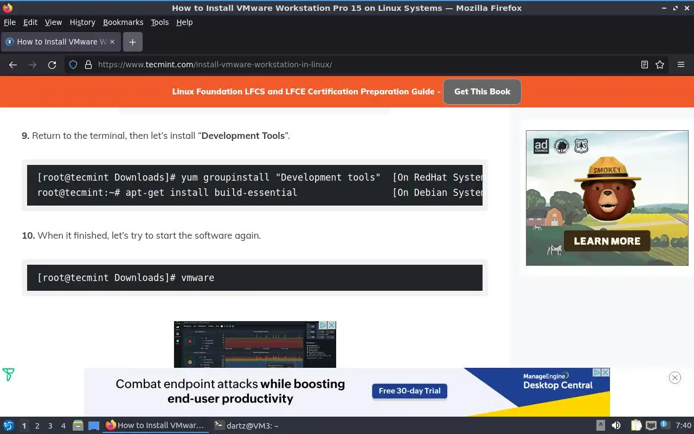Open the View menu
This screenshot has width=694, height=434.
click(53, 22)
